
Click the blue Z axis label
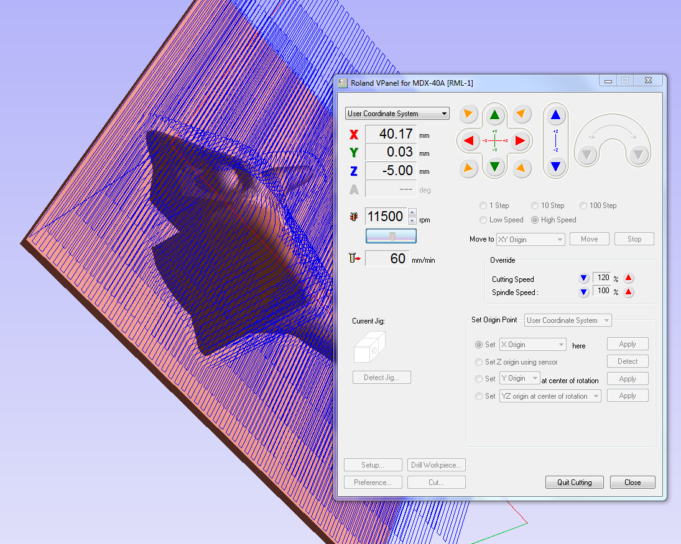click(354, 171)
